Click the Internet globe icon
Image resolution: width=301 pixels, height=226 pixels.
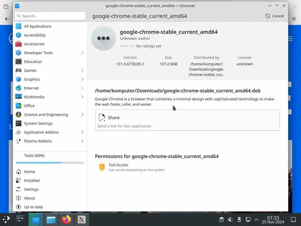coord(19,88)
